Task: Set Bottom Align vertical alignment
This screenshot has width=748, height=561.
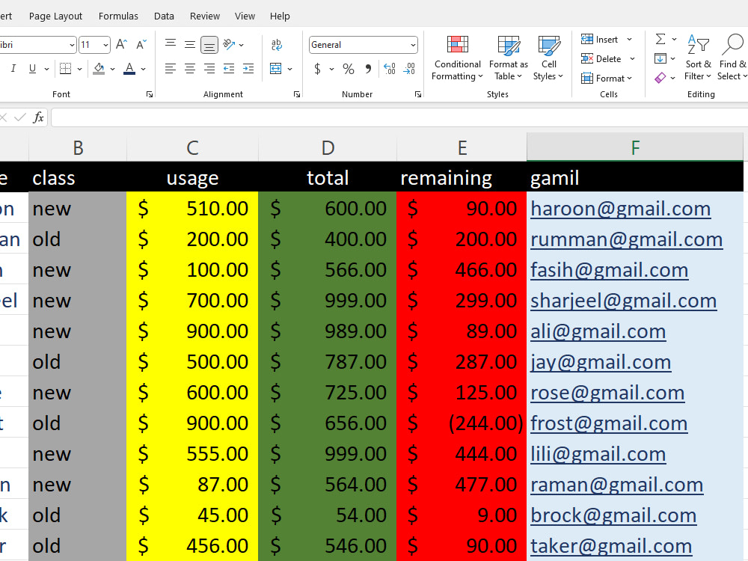Action: click(x=209, y=45)
